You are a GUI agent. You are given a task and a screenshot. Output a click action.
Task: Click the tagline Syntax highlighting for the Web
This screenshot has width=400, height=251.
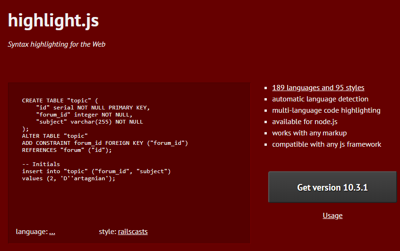click(56, 44)
